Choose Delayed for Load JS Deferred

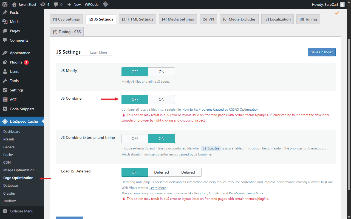point(188,172)
